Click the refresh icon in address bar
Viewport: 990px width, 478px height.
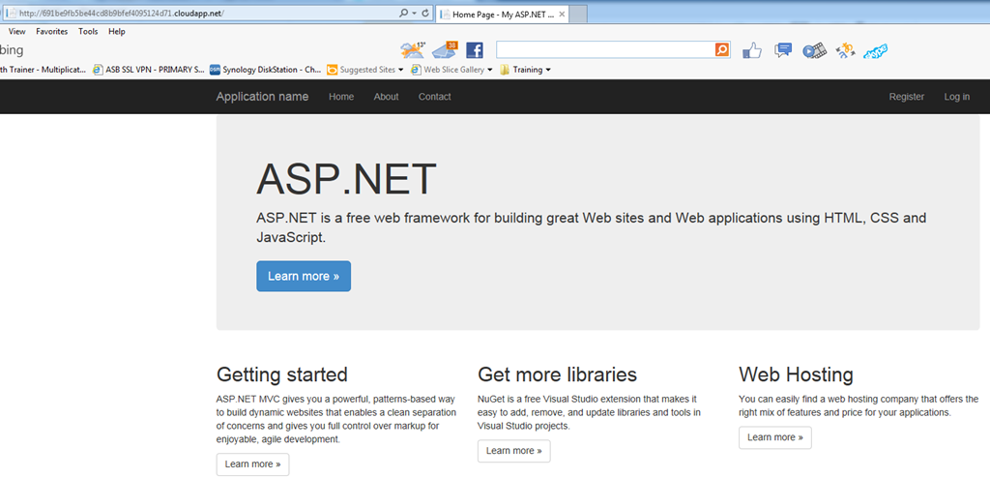tap(425, 14)
